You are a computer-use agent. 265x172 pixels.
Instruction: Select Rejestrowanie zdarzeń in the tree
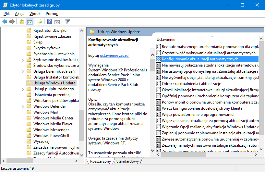pyautogui.click(x=52, y=36)
